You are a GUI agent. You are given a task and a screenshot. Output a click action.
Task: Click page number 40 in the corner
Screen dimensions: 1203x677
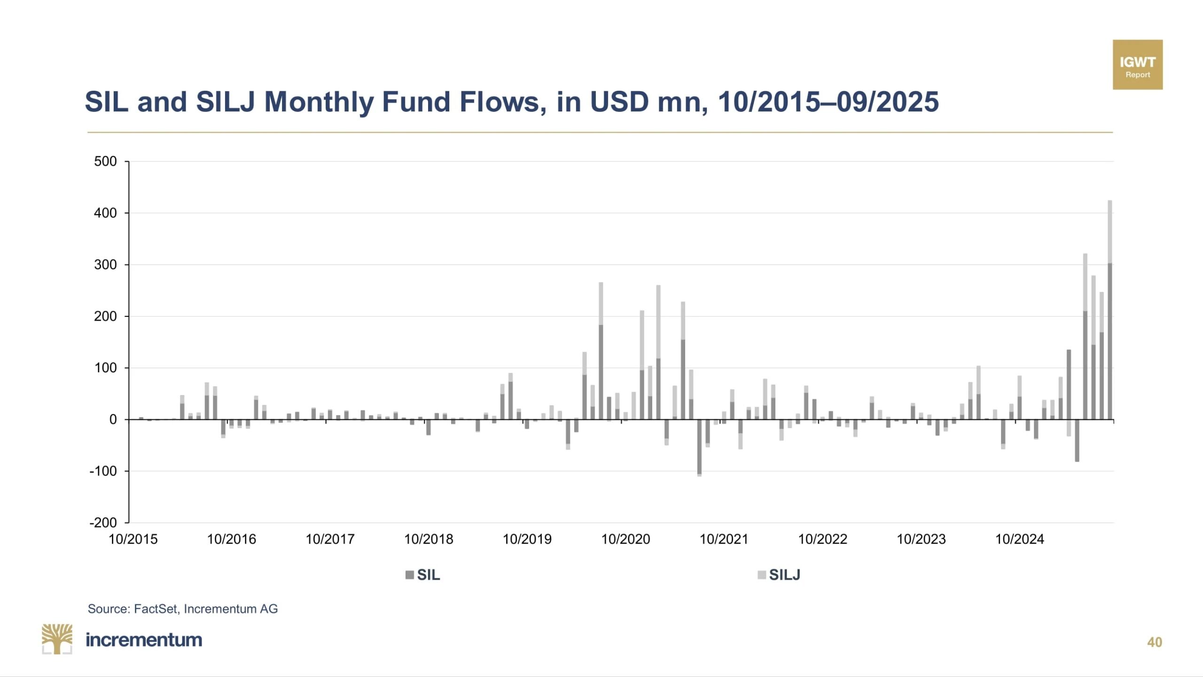[1154, 642]
